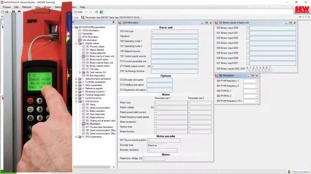Screen dimensions: 311x174
Task: Toggle the 035 Binary input DI05 checkbox
Action: click(x=248, y=53)
